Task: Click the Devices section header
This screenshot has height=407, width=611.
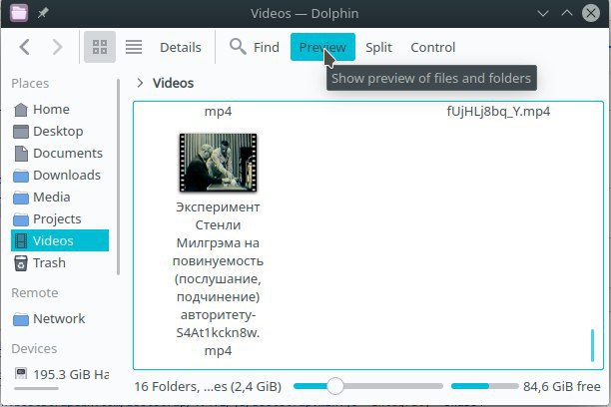Action: (x=34, y=348)
